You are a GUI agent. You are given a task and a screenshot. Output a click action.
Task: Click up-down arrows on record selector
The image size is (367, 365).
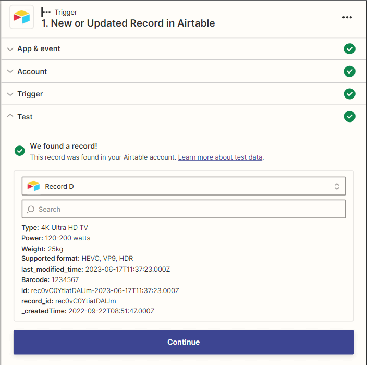pyautogui.click(x=337, y=186)
